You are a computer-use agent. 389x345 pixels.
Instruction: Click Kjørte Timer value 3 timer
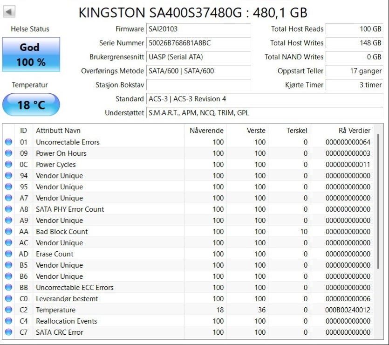355,85
